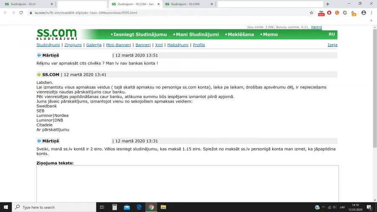Open the Ziņojumi link

73,45
